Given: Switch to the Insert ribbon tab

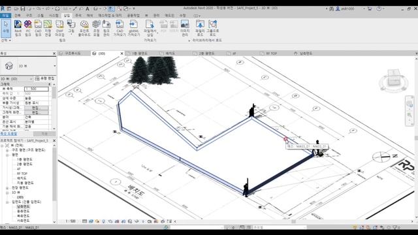Looking at the screenshot, I should 67,16.
